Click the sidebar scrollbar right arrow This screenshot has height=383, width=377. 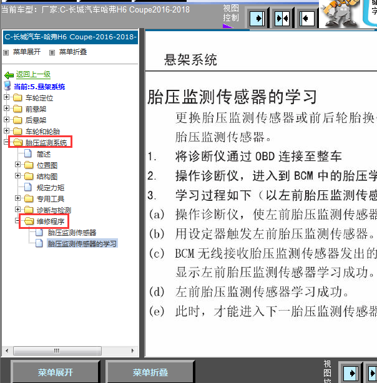(x=133, y=351)
